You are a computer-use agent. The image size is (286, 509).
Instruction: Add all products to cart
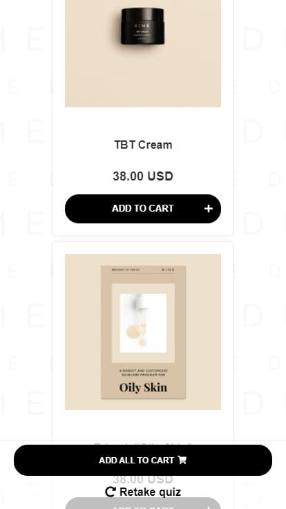coord(143,460)
